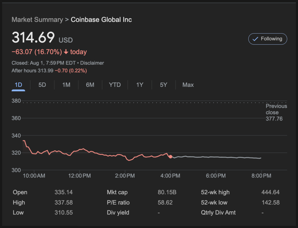This screenshot has width=298, height=228.
Task: Switch to the 1Y chart view
Action: pyautogui.click(x=140, y=85)
